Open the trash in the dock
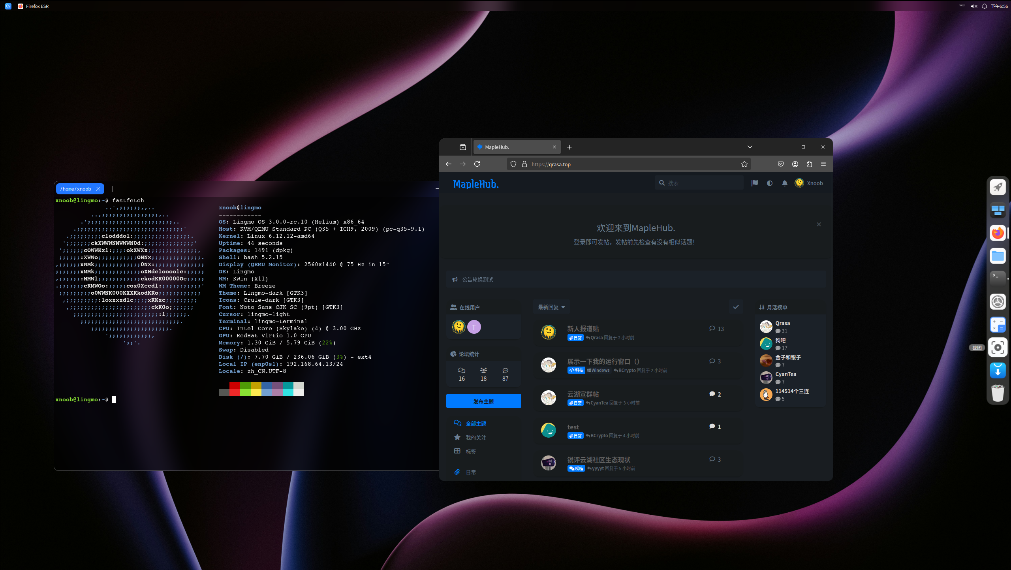The image size is (1011, 570). tap(998, 393)
